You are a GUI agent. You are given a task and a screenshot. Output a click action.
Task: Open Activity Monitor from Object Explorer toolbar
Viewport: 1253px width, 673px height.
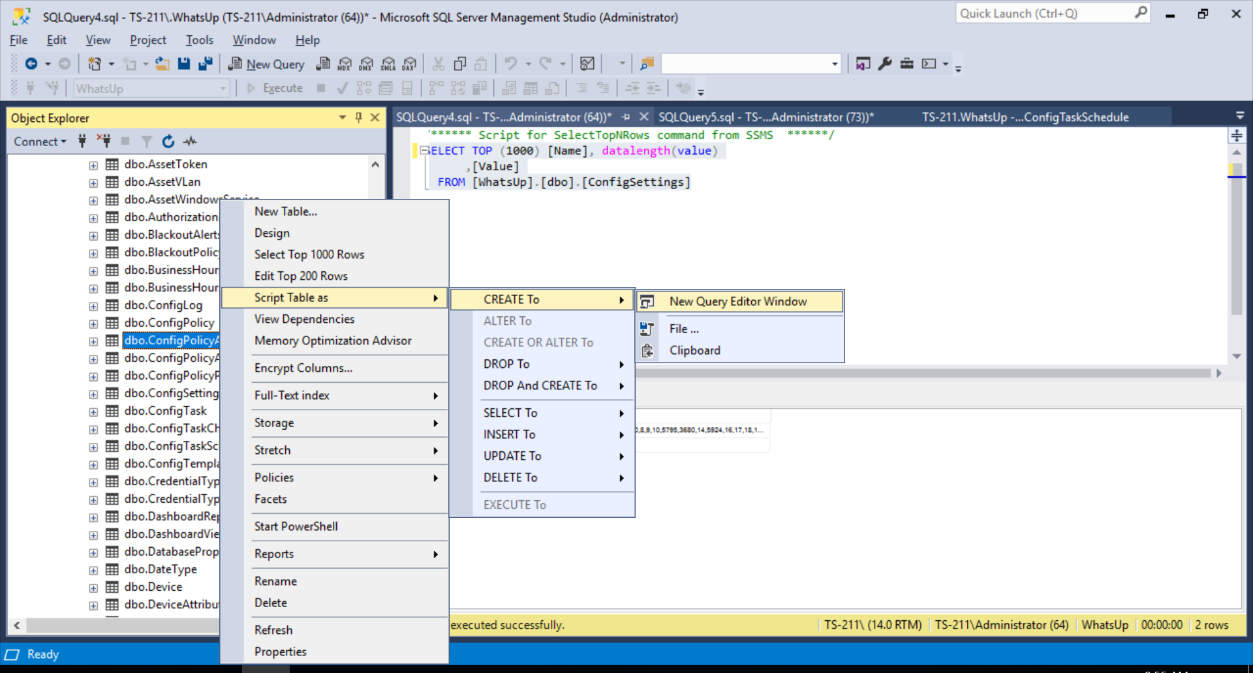(191, 141)
